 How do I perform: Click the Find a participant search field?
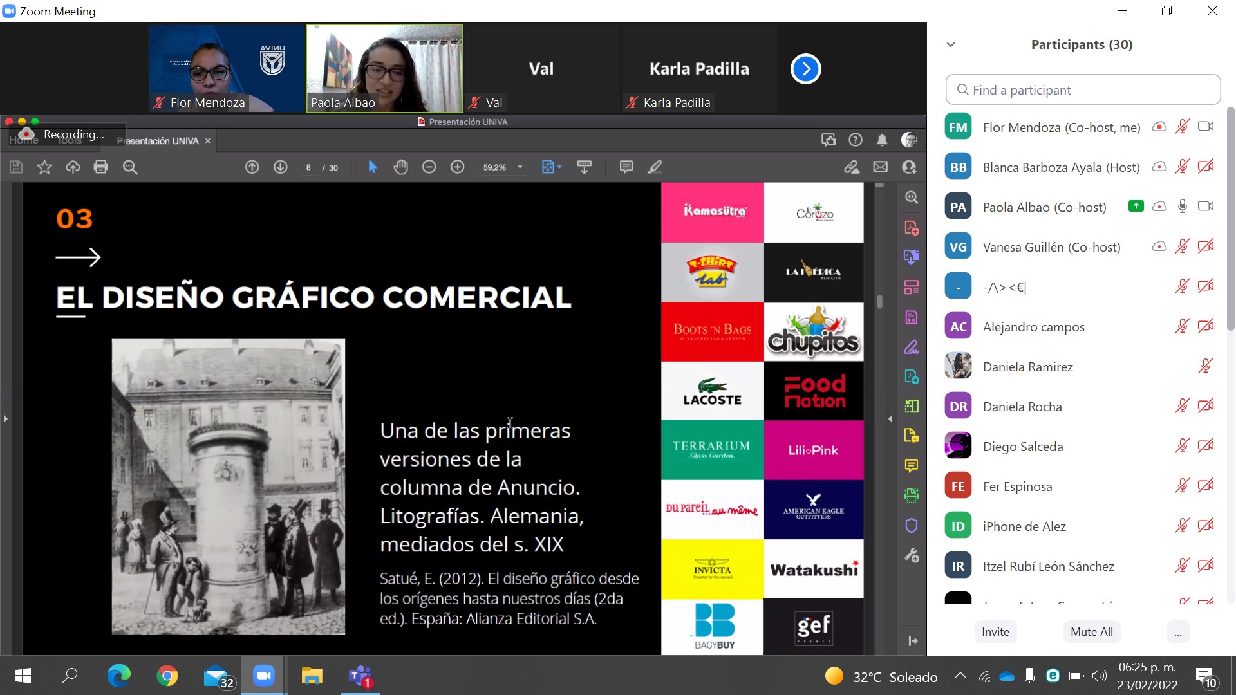click(1083, 90)
